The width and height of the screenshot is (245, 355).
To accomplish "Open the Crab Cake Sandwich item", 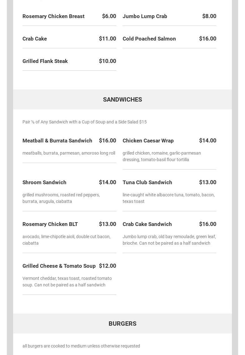I will pos(147,224).
